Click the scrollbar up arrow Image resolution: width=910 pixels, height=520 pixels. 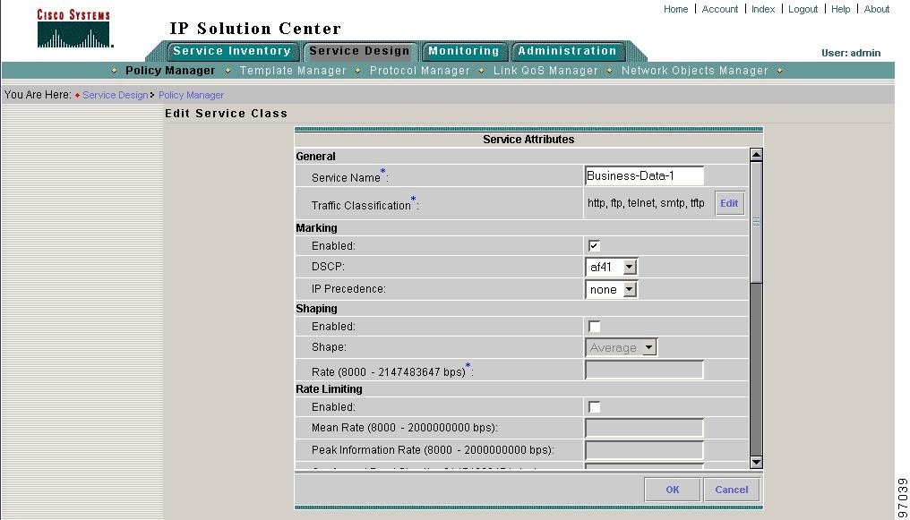(756, 154)
